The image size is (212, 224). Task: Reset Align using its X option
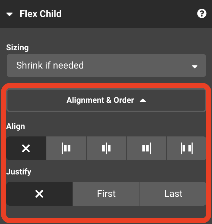click(26, 148)
